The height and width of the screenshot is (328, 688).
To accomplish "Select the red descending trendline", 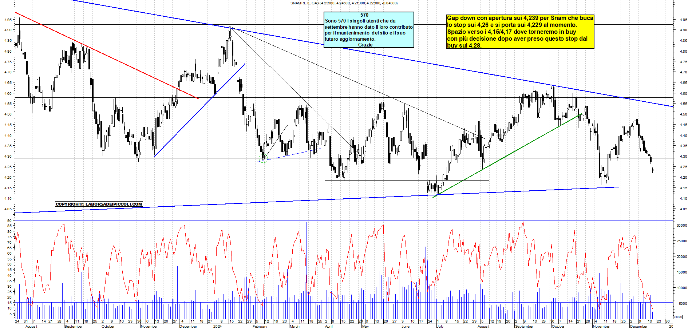I will [107, 55].
